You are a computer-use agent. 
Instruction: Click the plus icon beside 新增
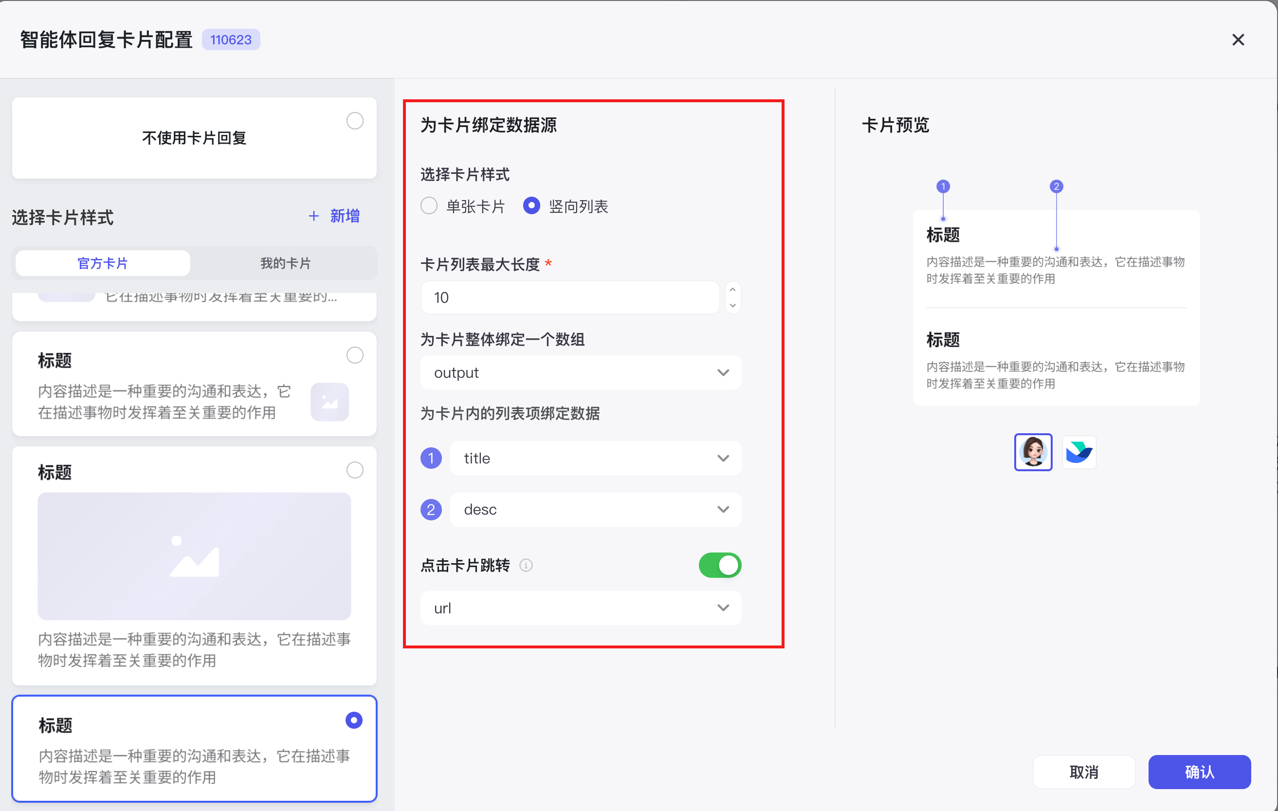(313, 216)
